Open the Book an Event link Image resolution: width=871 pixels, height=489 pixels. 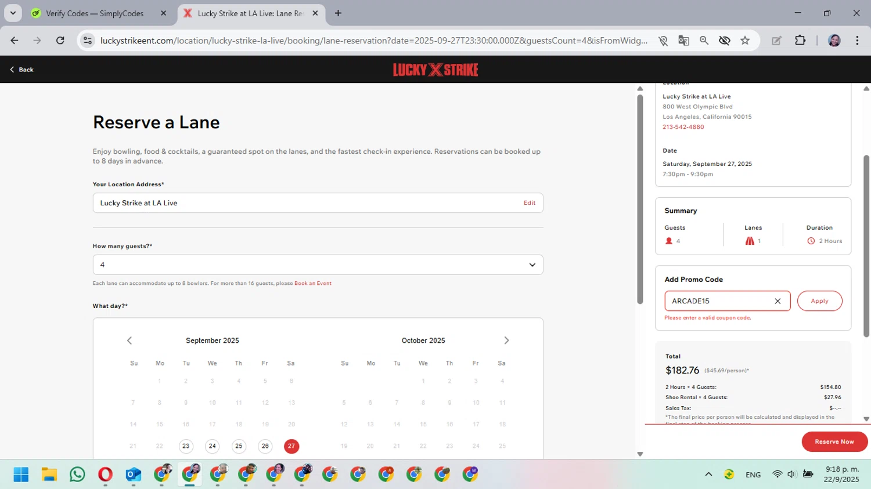click(313, 284)
